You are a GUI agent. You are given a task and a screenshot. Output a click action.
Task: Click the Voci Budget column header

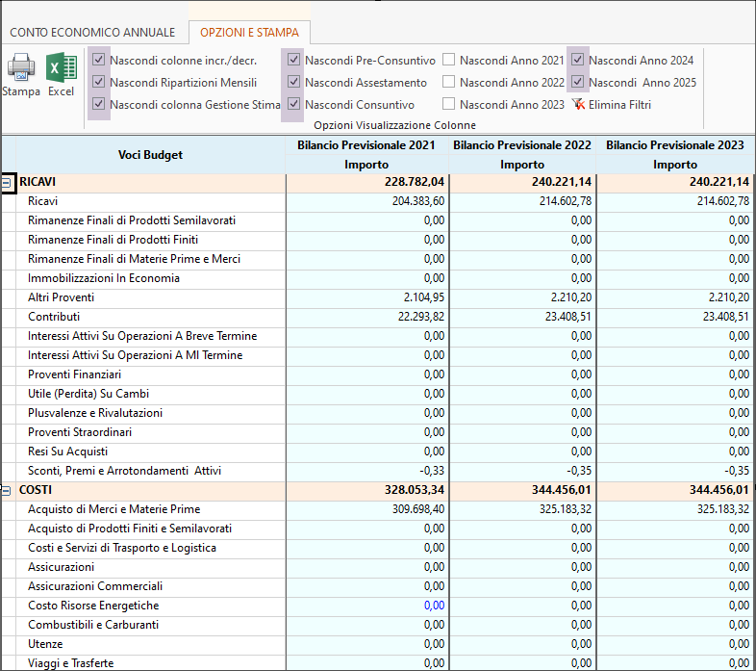tap(150, 155)
